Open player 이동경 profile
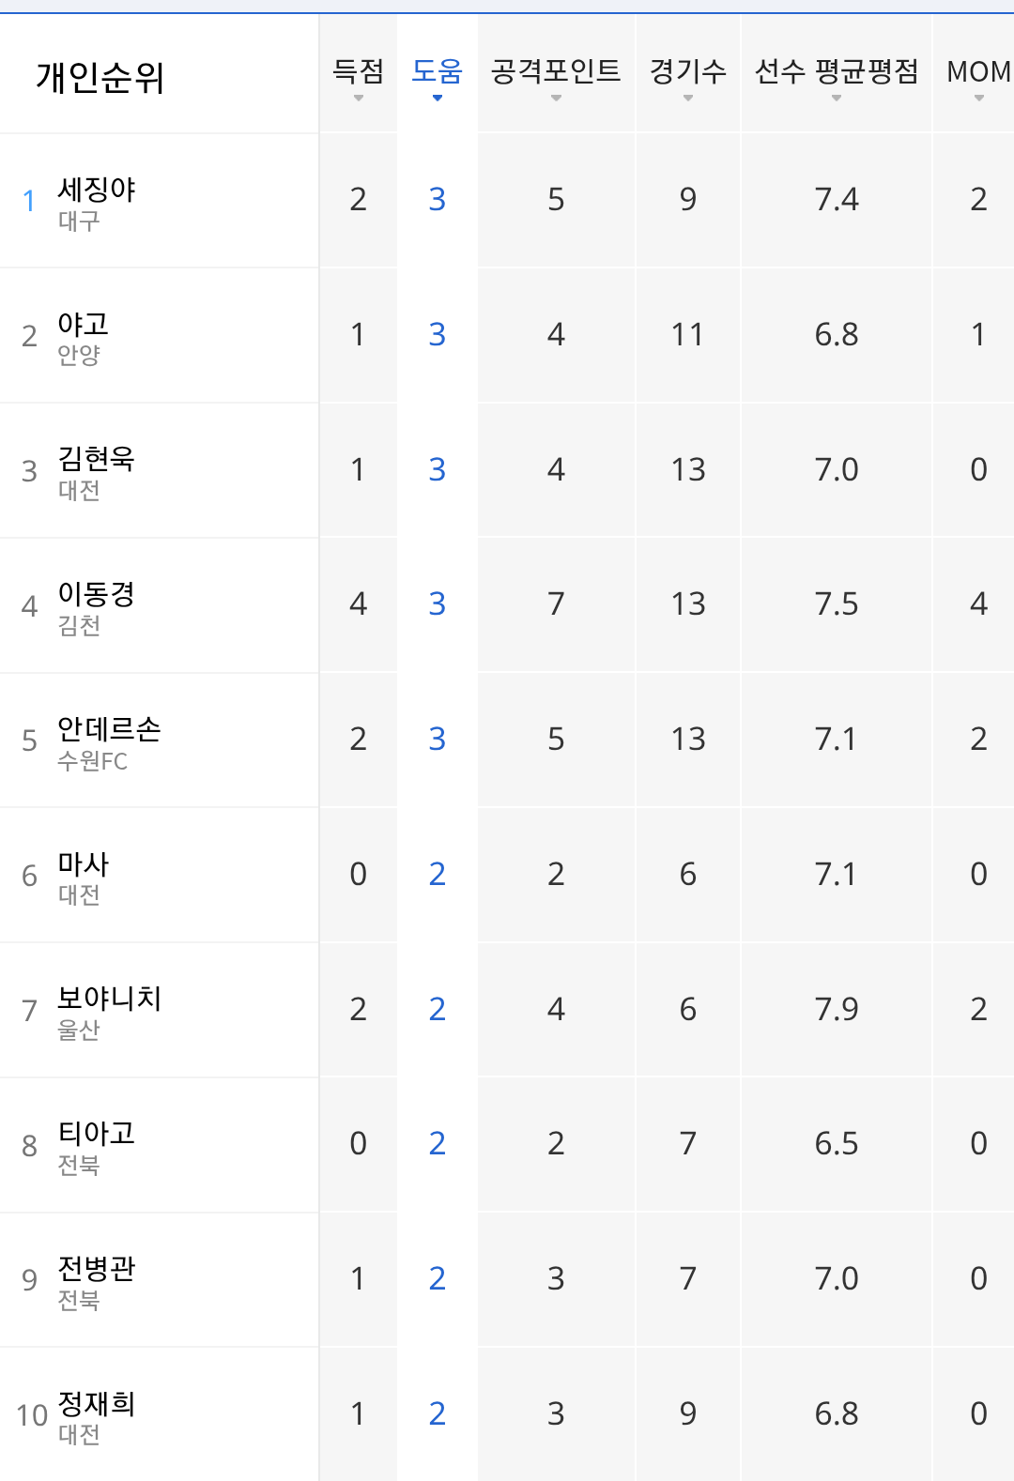Screen dimensions: 1014x1481 click(97, 594)
